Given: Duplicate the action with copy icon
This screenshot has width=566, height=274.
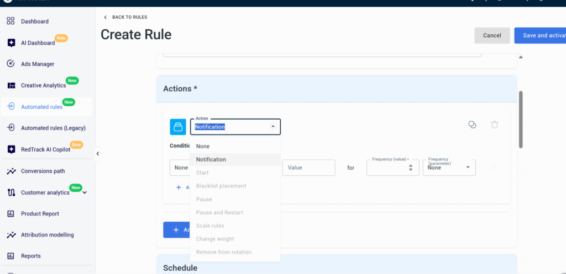Looking at the screenshot, I should [472, 125].
